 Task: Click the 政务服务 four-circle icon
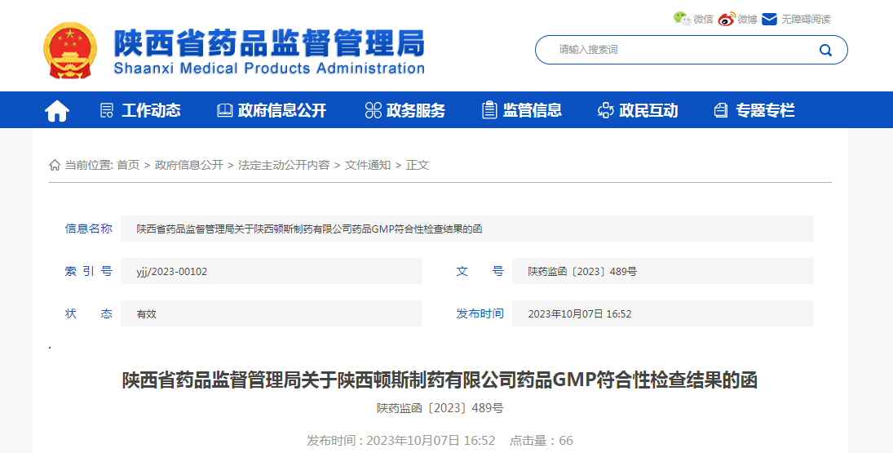coord(373,110)
